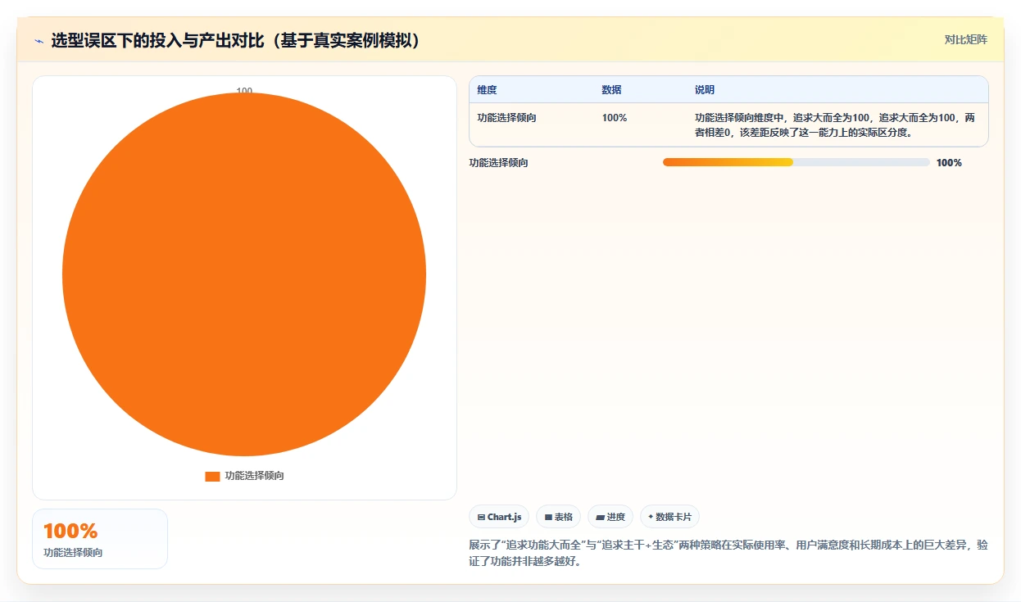
Task: Click the 100% data card
Action: pyautogui.click(x=100, y=539)
